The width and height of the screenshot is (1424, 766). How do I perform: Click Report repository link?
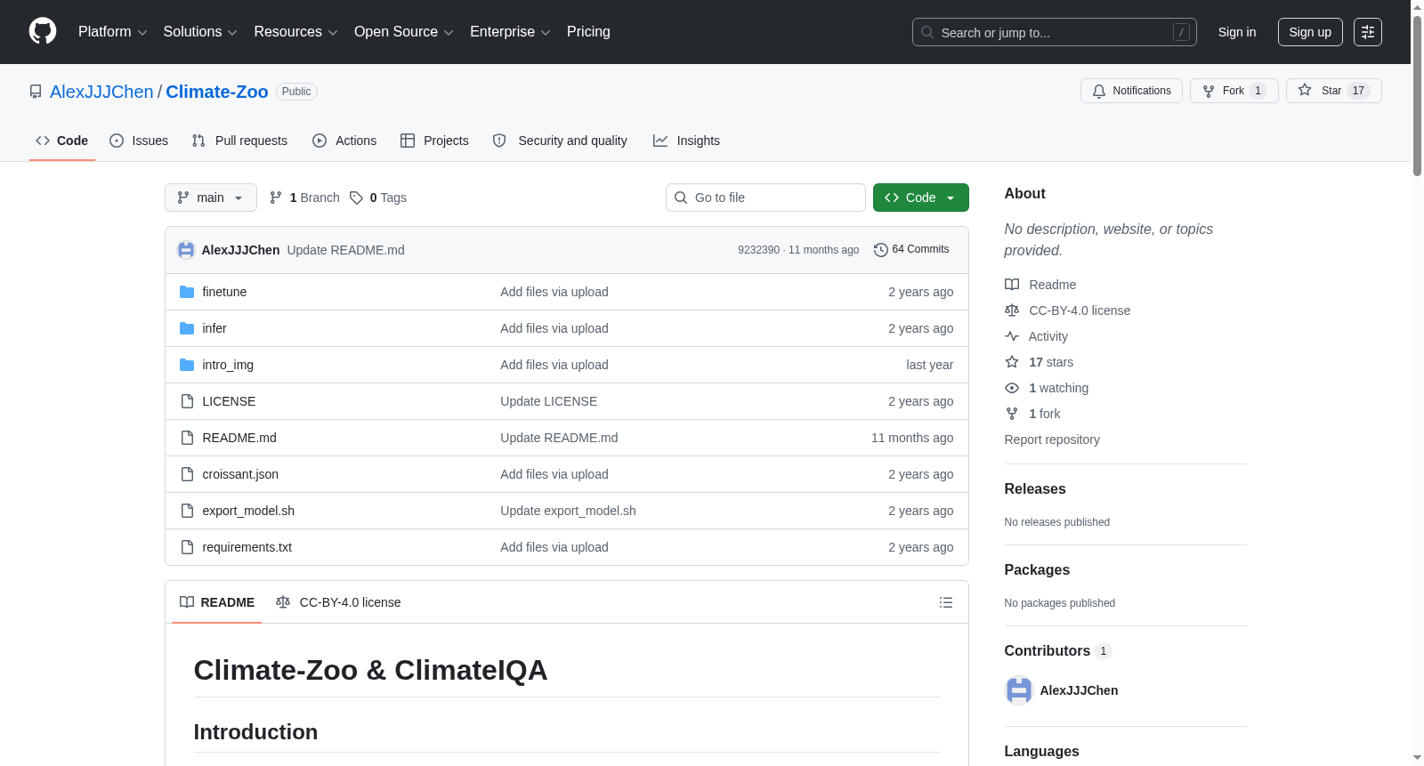[1052, 439]
